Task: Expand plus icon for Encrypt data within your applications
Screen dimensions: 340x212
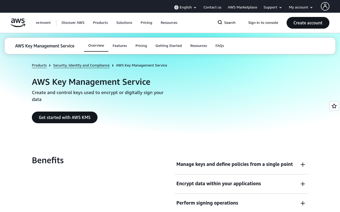Action: click(x=303, y=184)
